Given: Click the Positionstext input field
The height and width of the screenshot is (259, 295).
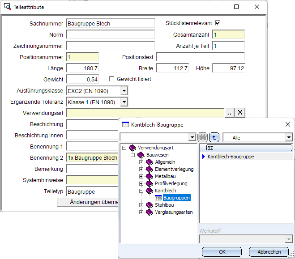Looking at the screenshot, I should click(x=201, y=57).
